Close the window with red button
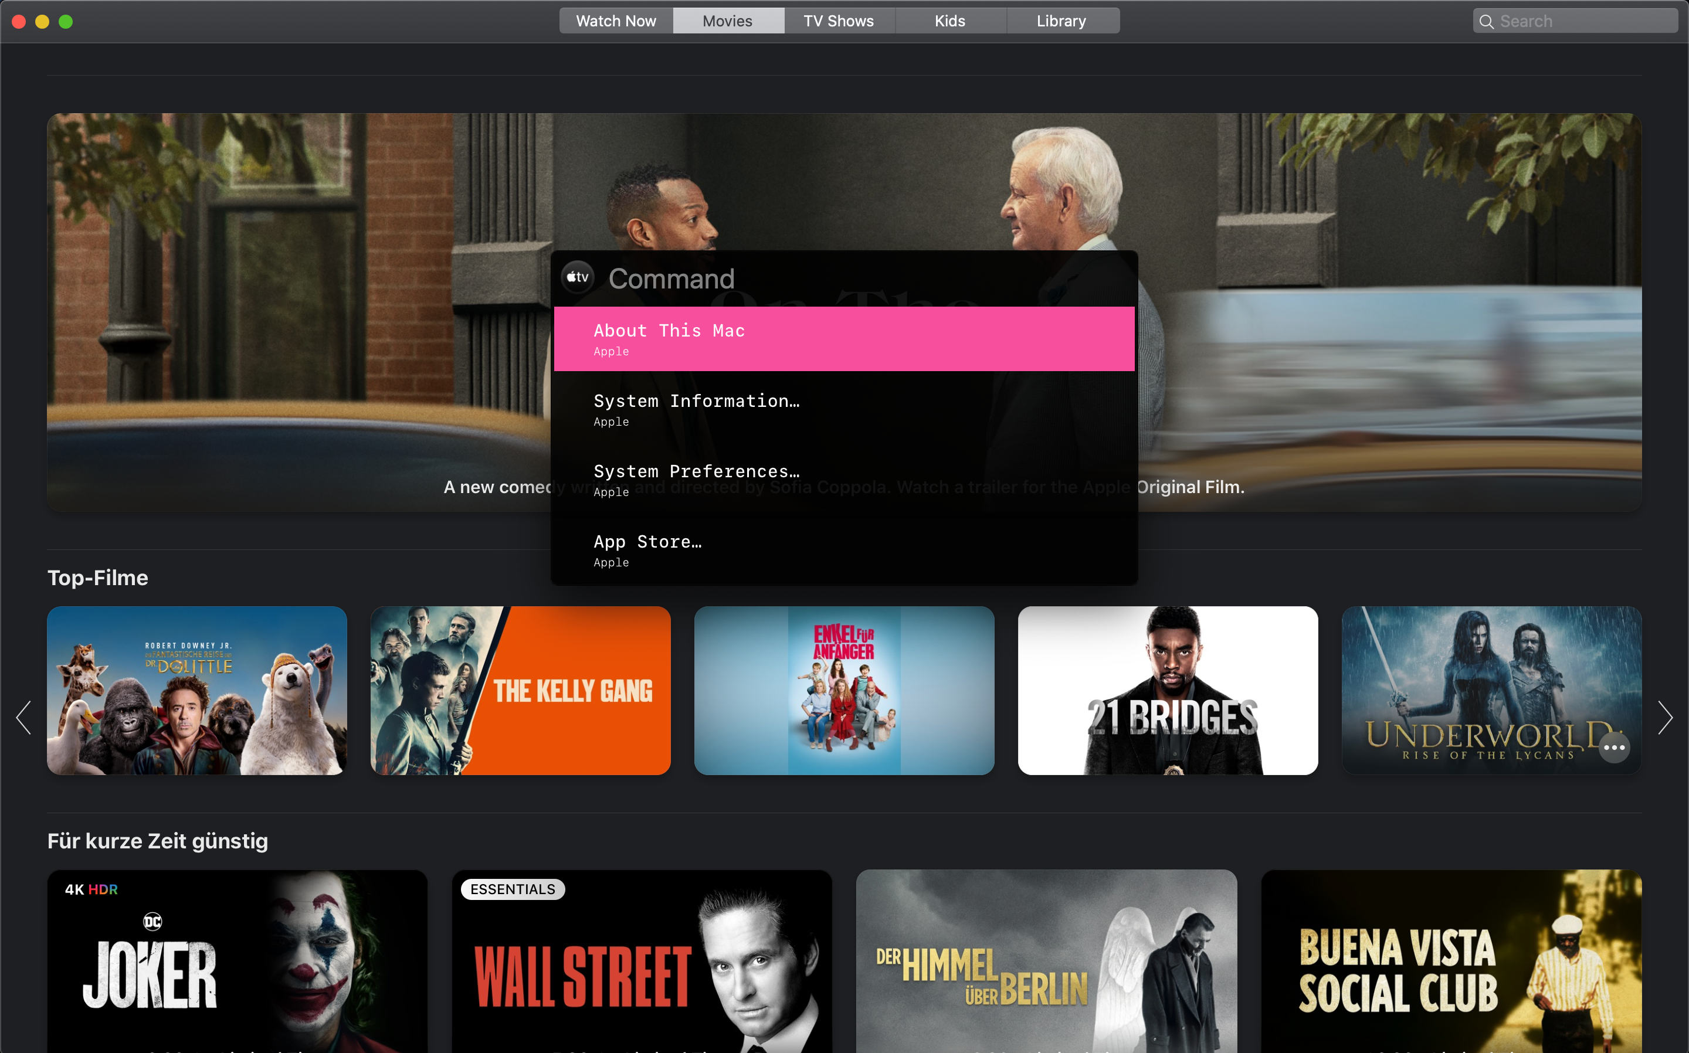Image resolution: width=1689 pixels, height=1053 pixels. pos(19,22)
